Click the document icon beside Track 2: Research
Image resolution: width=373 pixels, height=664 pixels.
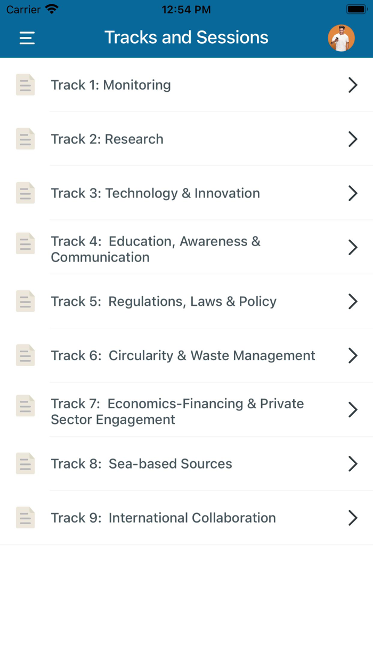point(25,139)
